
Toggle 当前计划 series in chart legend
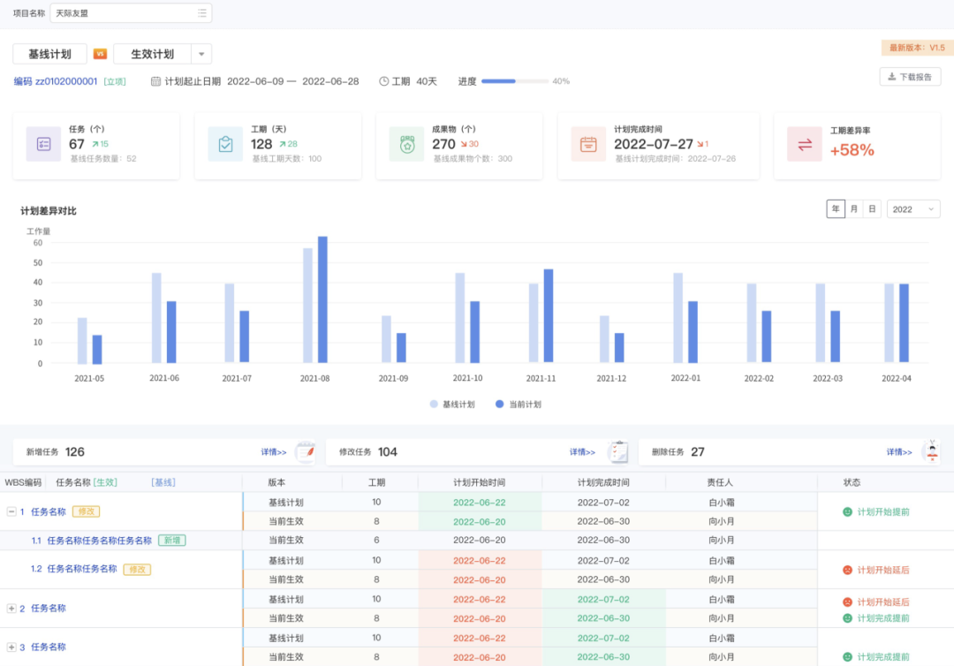[519, 405]
